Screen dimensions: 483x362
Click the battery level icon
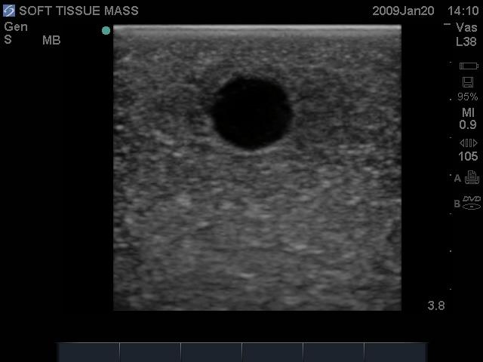468,66
